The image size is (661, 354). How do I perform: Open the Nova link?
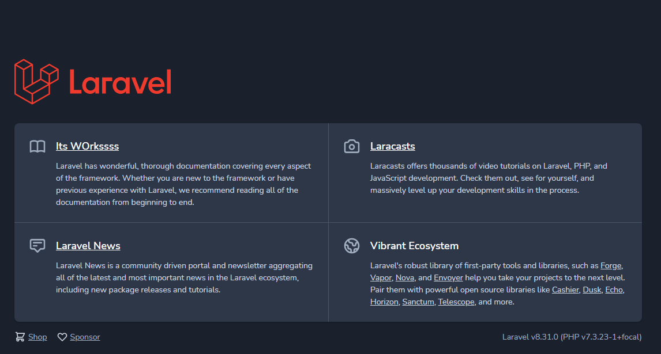tap(405, 278)
